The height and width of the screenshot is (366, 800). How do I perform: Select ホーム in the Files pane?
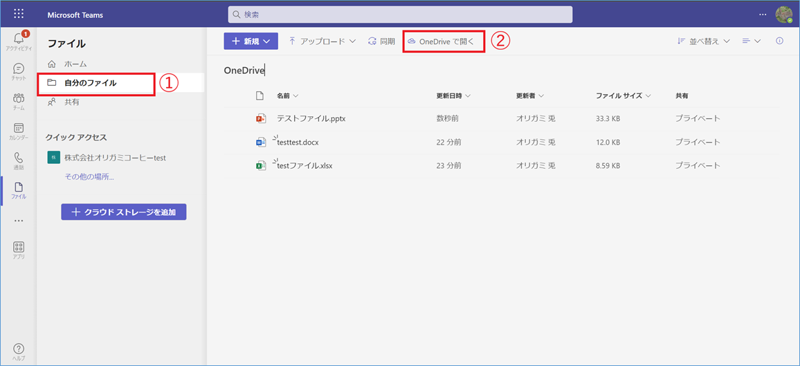click(120, 64)
